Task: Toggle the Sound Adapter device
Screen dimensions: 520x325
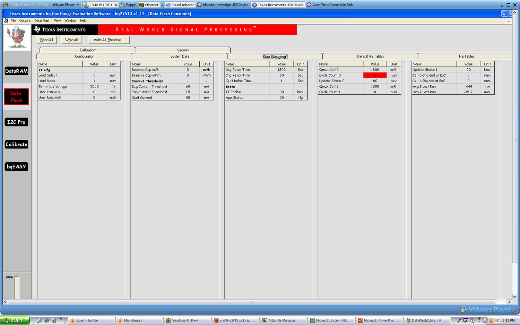Action: pyautogui.click(x=180, y=5)
